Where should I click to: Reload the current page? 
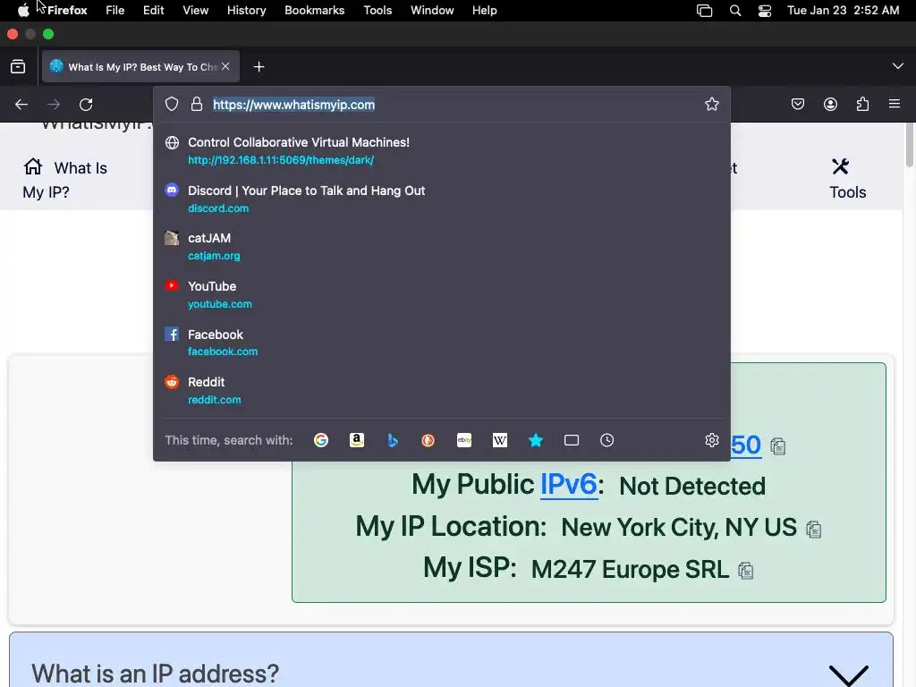pos(86,105)
